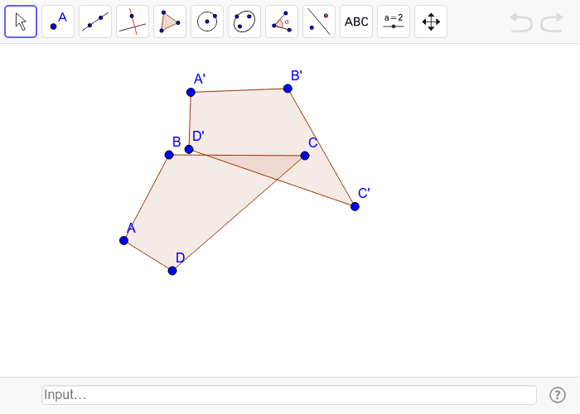The height and width of the screenshot is (414, 580).
Task: Select image point C'
Action: [355, 206]
